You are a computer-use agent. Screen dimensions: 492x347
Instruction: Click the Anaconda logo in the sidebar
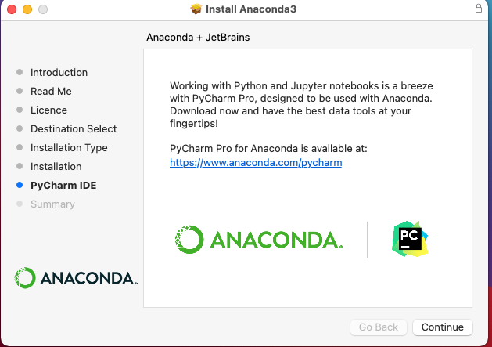pyautogui.click(x=76, y=277)
